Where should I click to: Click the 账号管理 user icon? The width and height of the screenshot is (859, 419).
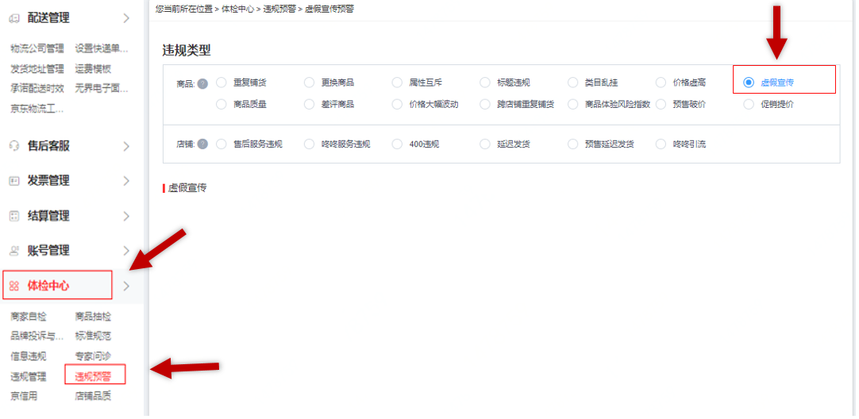(14, 251)
